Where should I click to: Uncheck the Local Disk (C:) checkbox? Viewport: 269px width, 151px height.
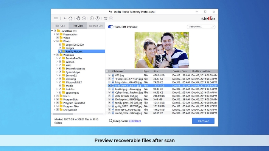[55, 31]
